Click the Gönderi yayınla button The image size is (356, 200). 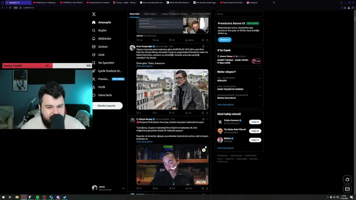[107, 106]
